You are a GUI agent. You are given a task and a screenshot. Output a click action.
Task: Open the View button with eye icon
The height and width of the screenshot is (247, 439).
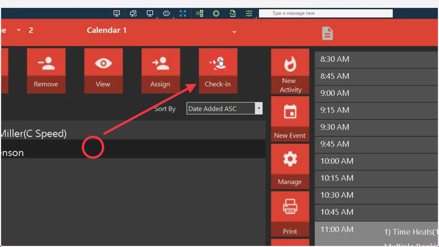click(103, 71)
